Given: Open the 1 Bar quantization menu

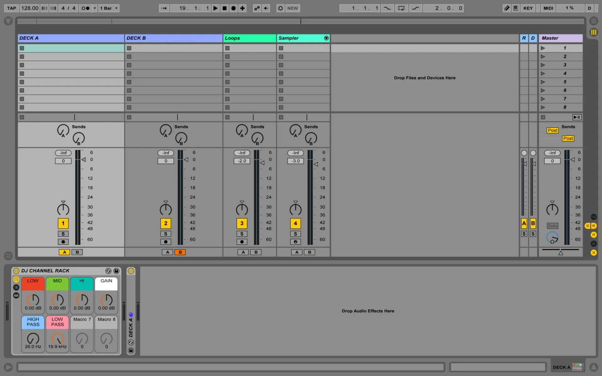Looking at the screenshot, I should (x=109, y=8).
